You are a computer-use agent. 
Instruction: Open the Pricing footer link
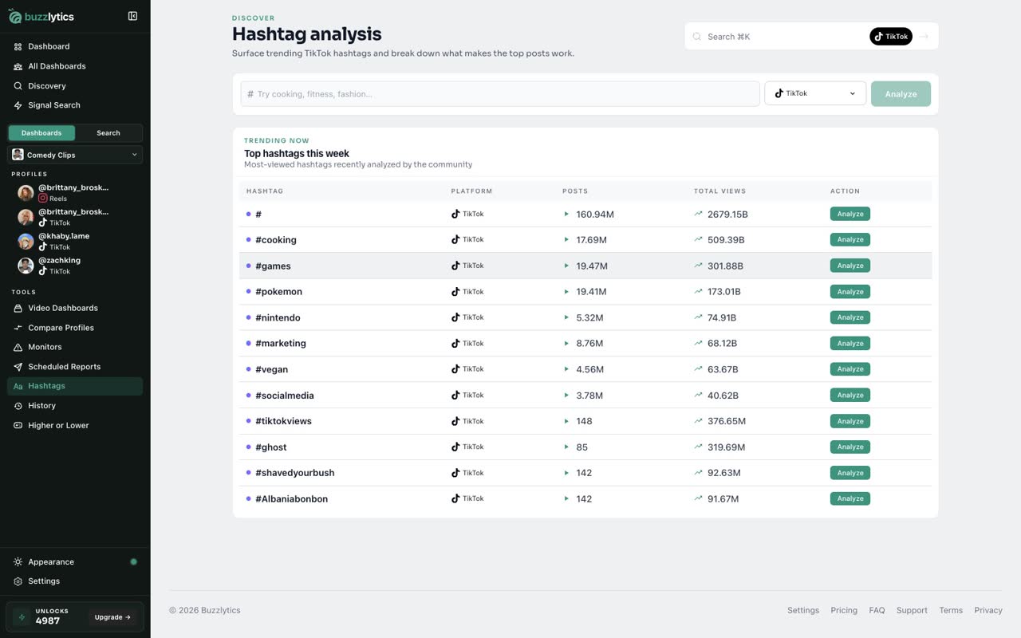pyautogui.click(x=844, y=610)
